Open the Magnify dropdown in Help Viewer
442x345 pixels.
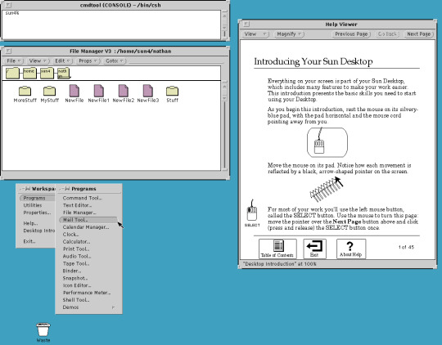click(289, 34)
